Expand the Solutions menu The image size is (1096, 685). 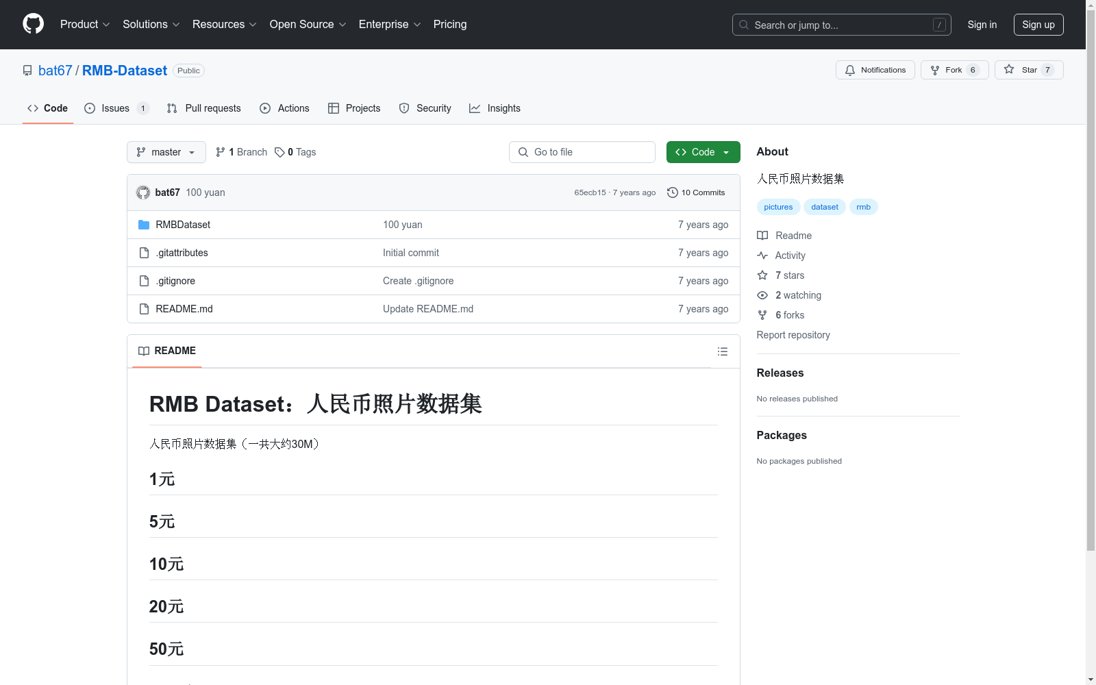pos(151,24)
